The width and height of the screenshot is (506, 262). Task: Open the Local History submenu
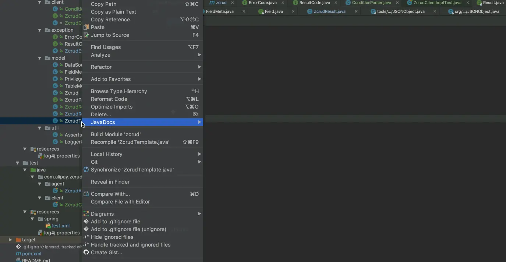[x=142, y=154]
